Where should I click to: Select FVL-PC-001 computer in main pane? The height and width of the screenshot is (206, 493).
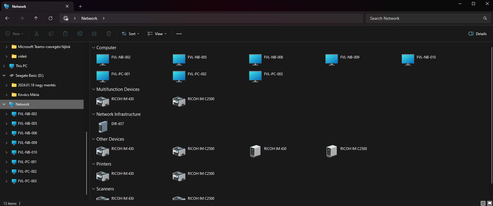coord(103,76)
